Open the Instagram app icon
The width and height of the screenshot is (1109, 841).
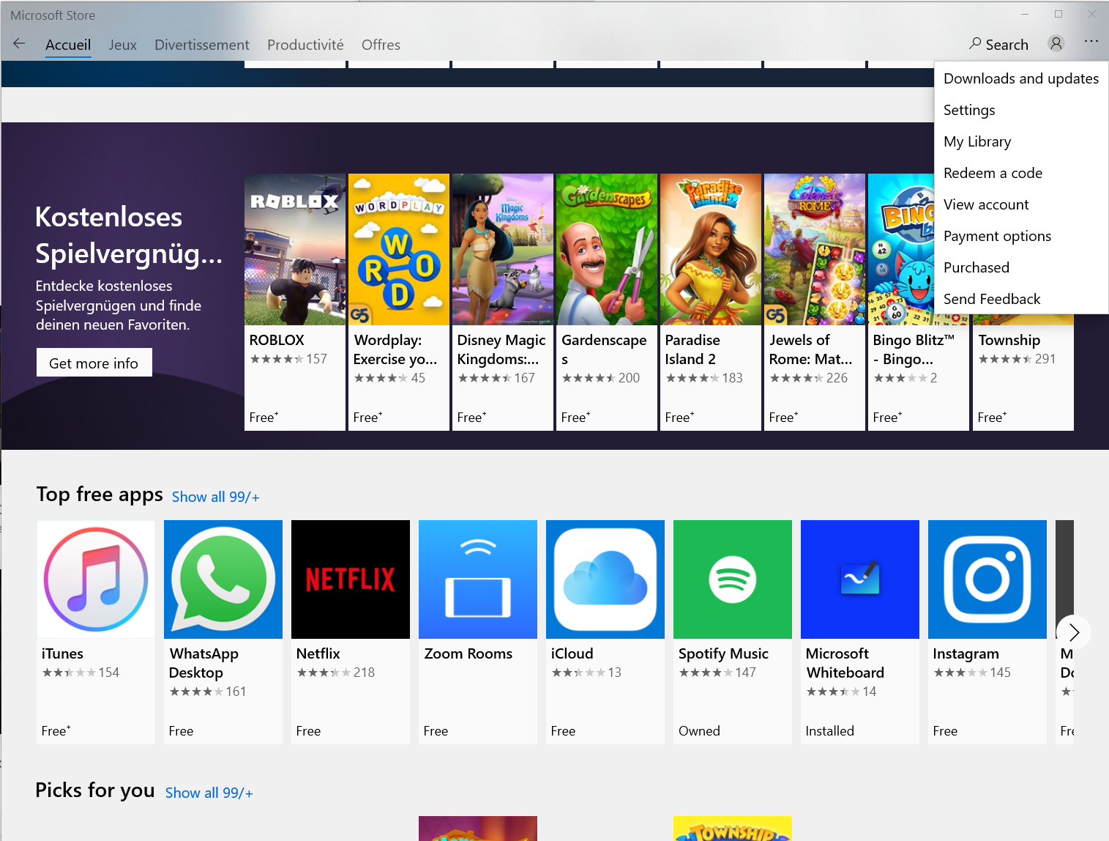tap(987, 579)
